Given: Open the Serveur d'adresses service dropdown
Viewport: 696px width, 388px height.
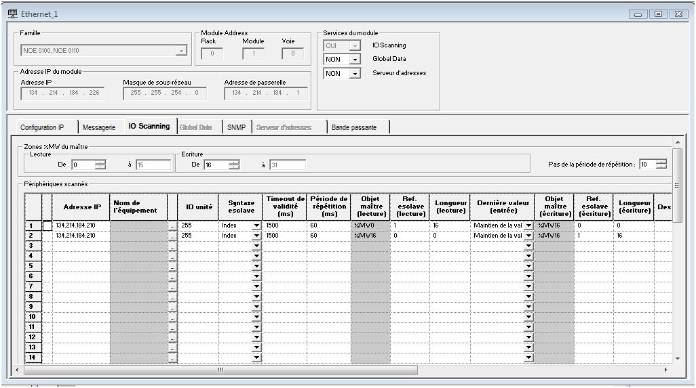Looking at the screenshot, I should coord(355,74).
